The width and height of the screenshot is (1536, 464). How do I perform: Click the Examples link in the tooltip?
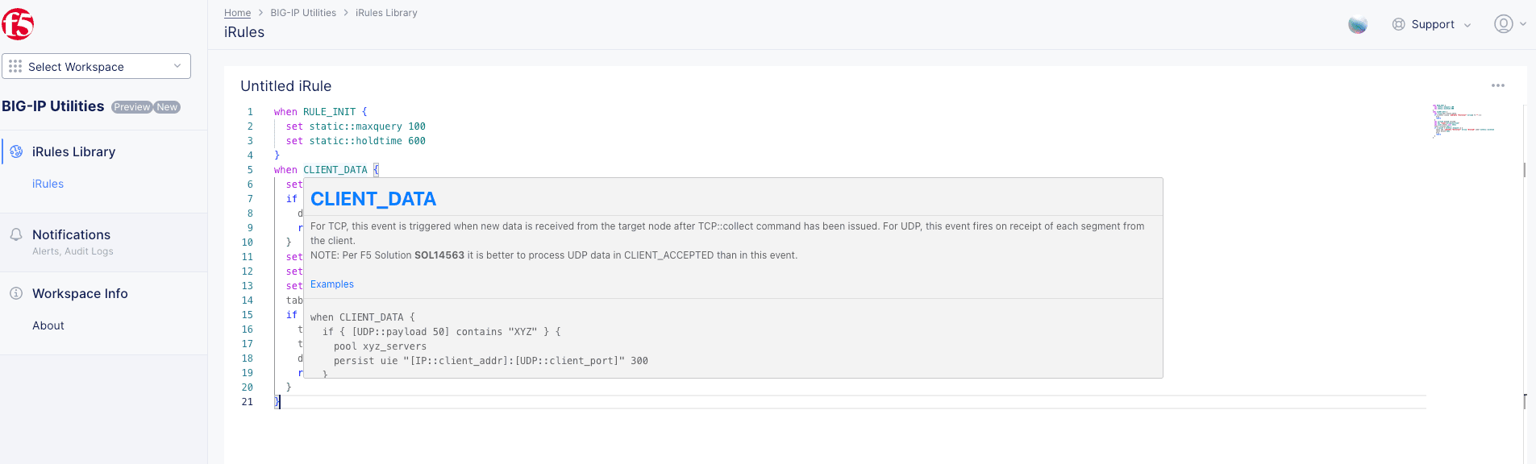click(x=332, y=284)
